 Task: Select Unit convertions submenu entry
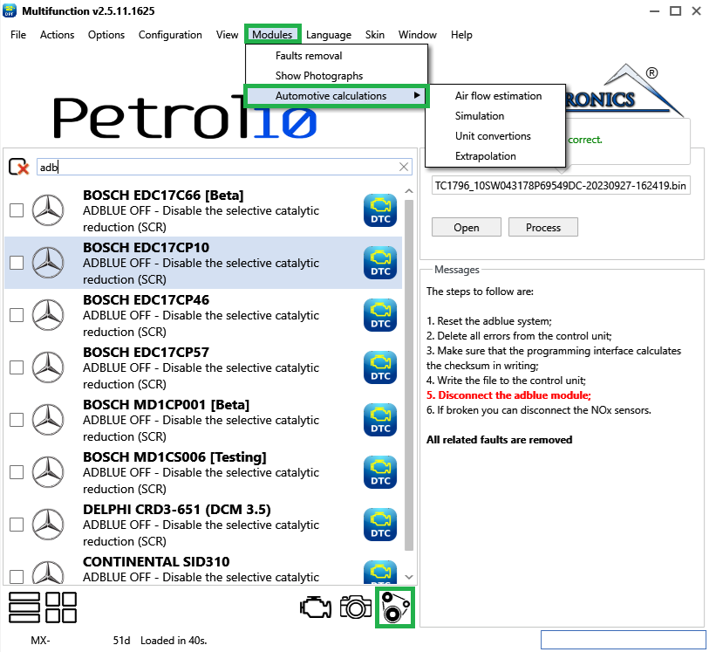coord(496,136)
